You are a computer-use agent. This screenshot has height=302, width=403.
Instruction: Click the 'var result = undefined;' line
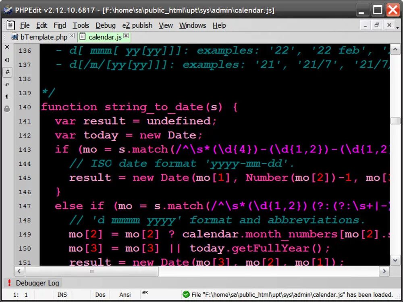[136, 121]
